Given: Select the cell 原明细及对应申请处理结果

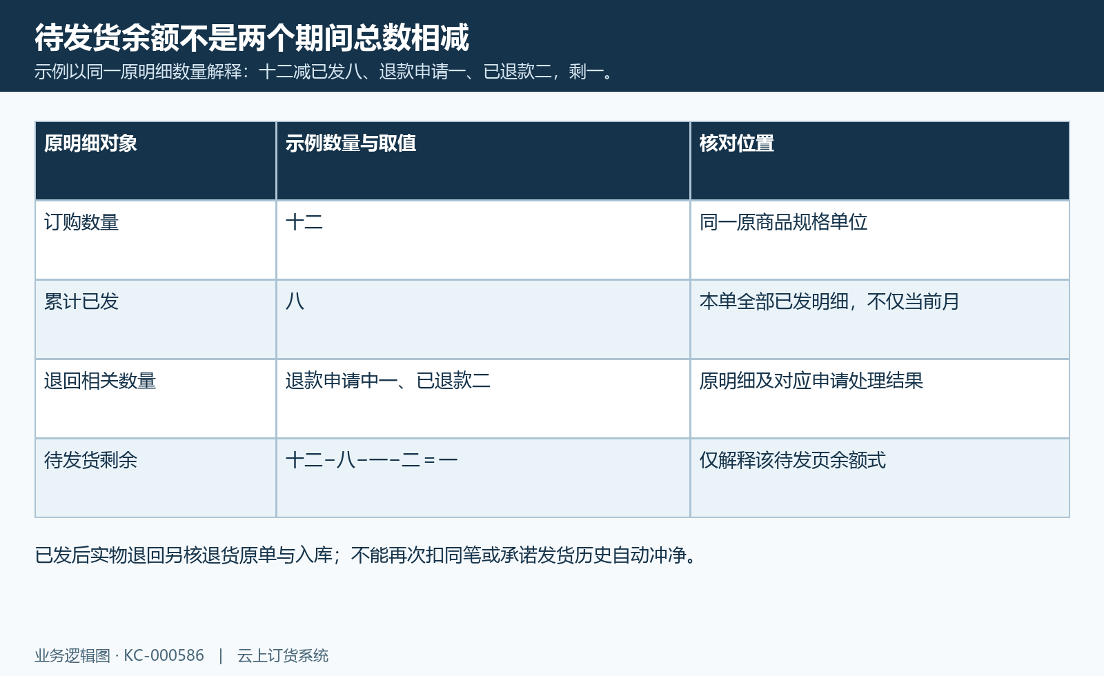Looking at the screenshot, I should click(880, 399).
